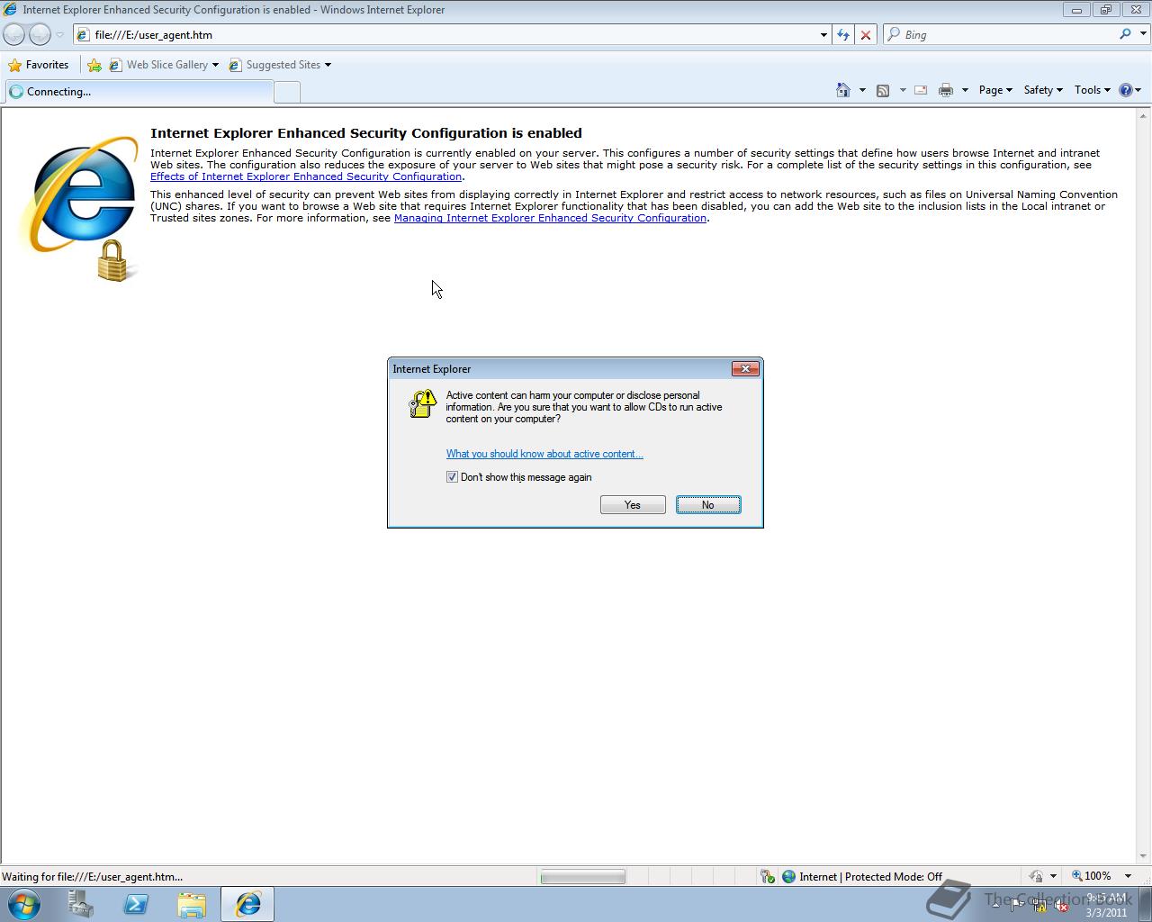1152x922 pixels.
Task: Expand the Print options dropdown arrow
Action: (x=965, y=90)
